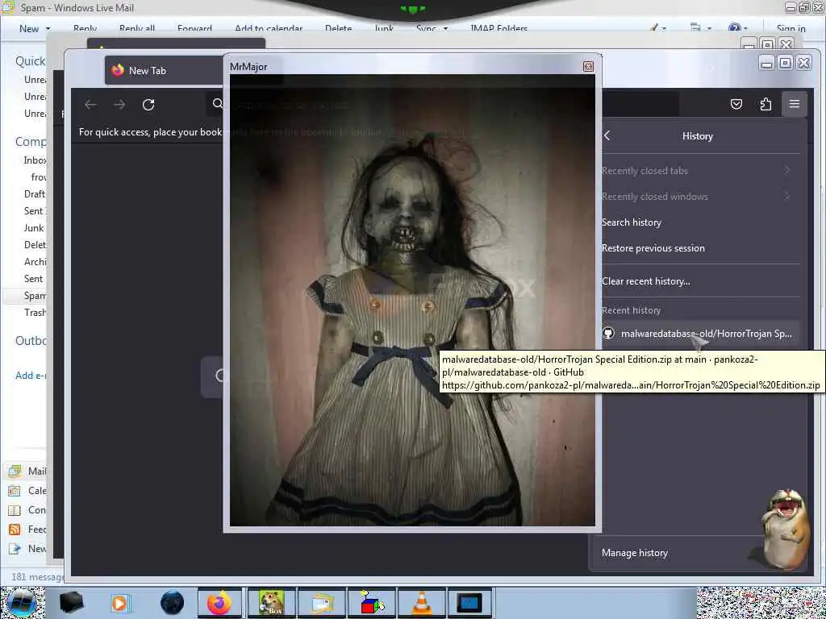Click IMAP Folders in Live Mail toolbar
Image resolution: width=826 pixels, height=619 pixels.
pyautogui.click(x=499, y=28)
